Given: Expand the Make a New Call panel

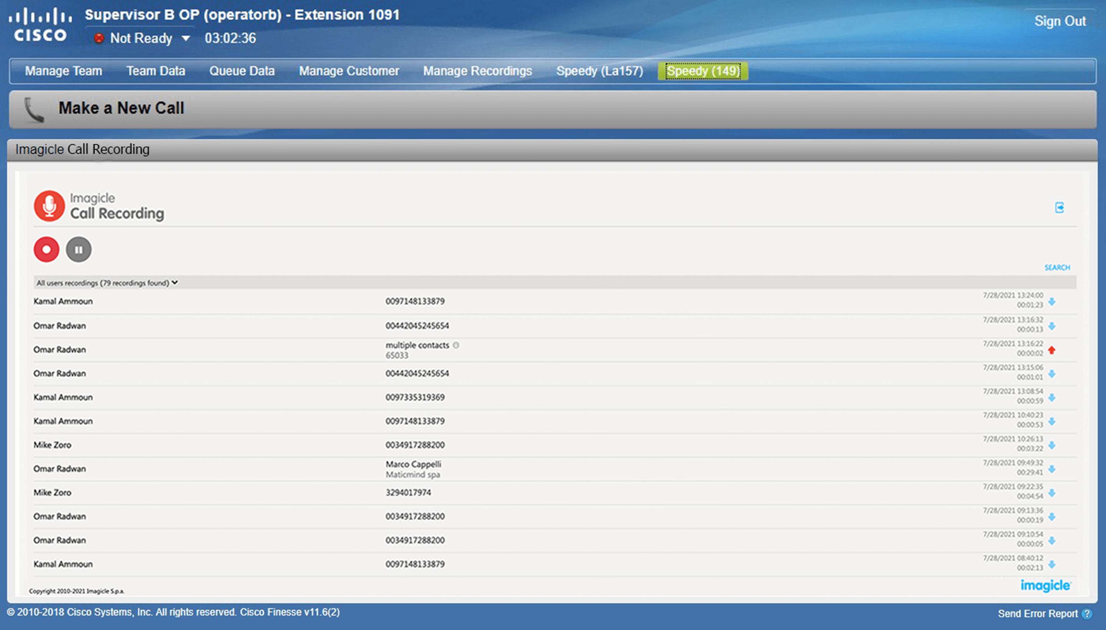Looking at the screenshot, I should (121, 108).
